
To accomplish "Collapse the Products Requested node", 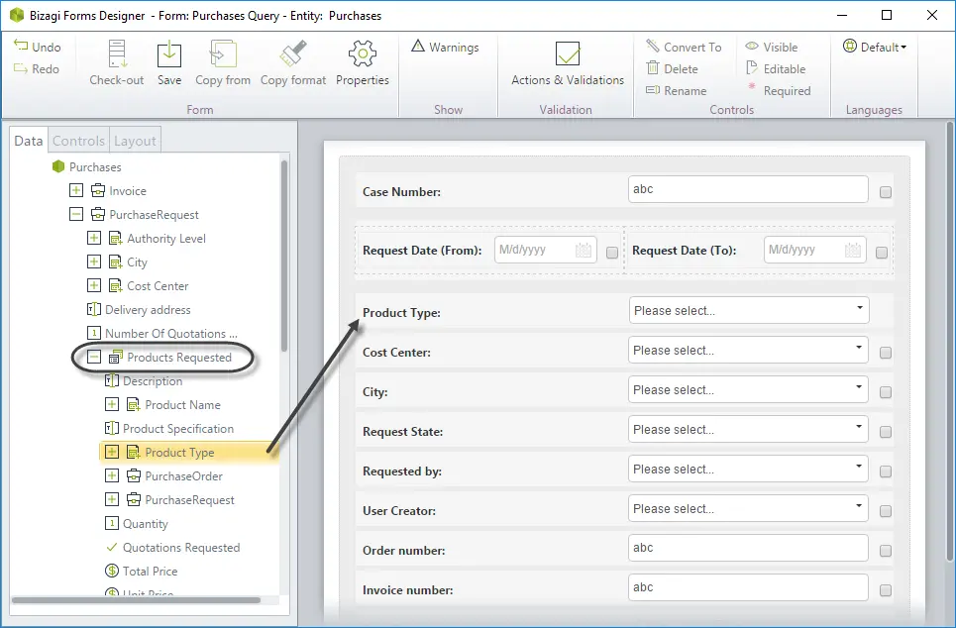I will coord(94,358).
